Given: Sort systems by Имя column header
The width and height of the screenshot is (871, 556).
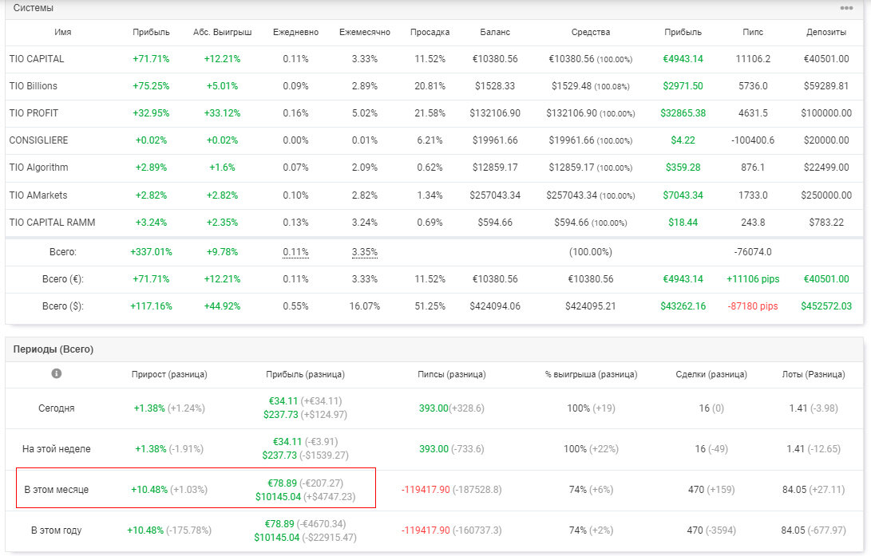Looking at the screenshot, I should tap(63, 32).
